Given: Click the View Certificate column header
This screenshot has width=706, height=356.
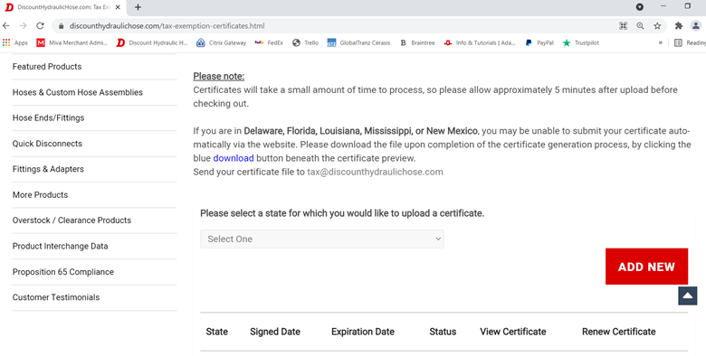Looking at the screenshot, I should pyautogui.click(x=513, y=332).
